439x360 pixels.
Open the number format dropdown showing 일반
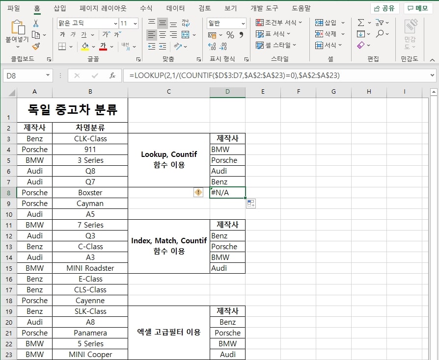point(226,23)
